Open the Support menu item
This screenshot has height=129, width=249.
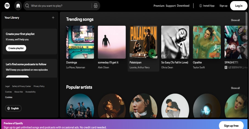[171, 6]
